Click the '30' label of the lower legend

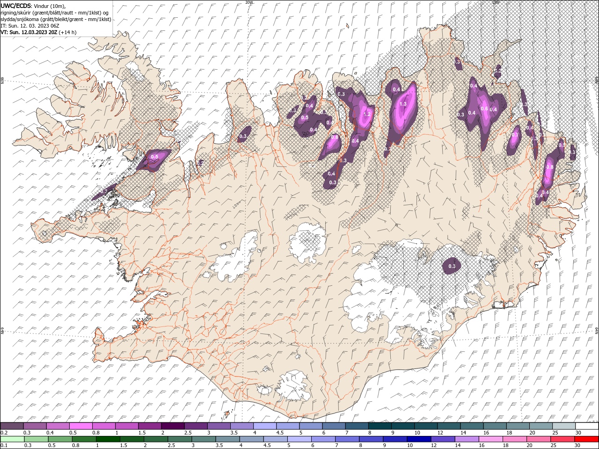point(578,446)
